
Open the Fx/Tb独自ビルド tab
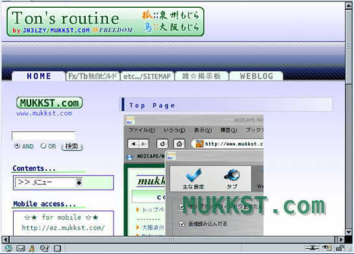93,76
